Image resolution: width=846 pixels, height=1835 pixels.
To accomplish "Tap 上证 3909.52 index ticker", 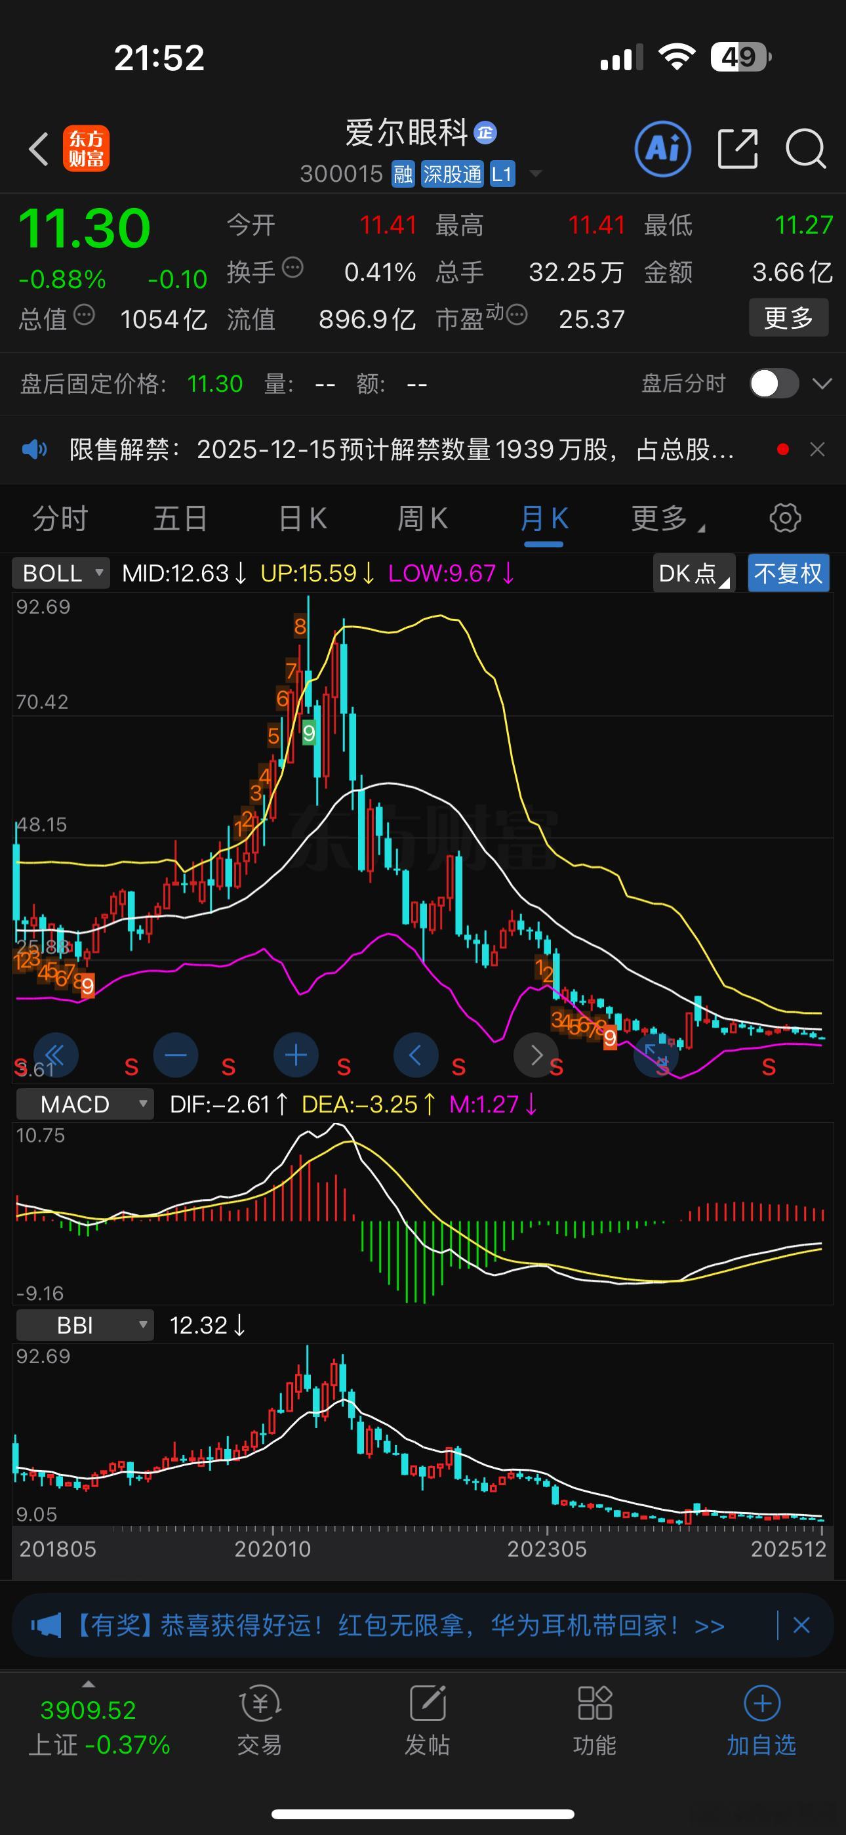I will click(x=99, y=1727).
